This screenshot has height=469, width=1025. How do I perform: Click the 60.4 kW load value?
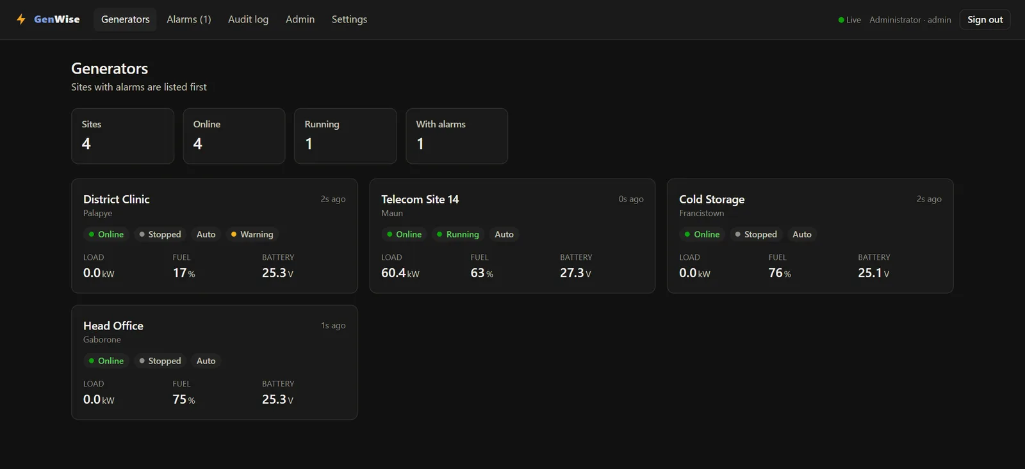400,273
